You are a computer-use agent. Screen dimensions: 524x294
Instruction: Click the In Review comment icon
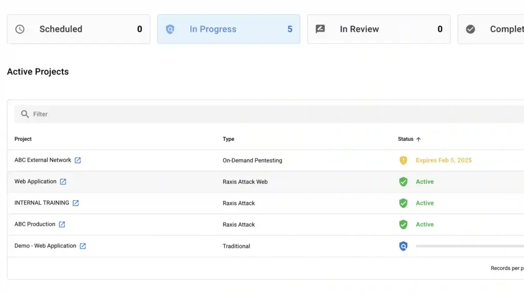pyautogui.click(x=320, y=29)
